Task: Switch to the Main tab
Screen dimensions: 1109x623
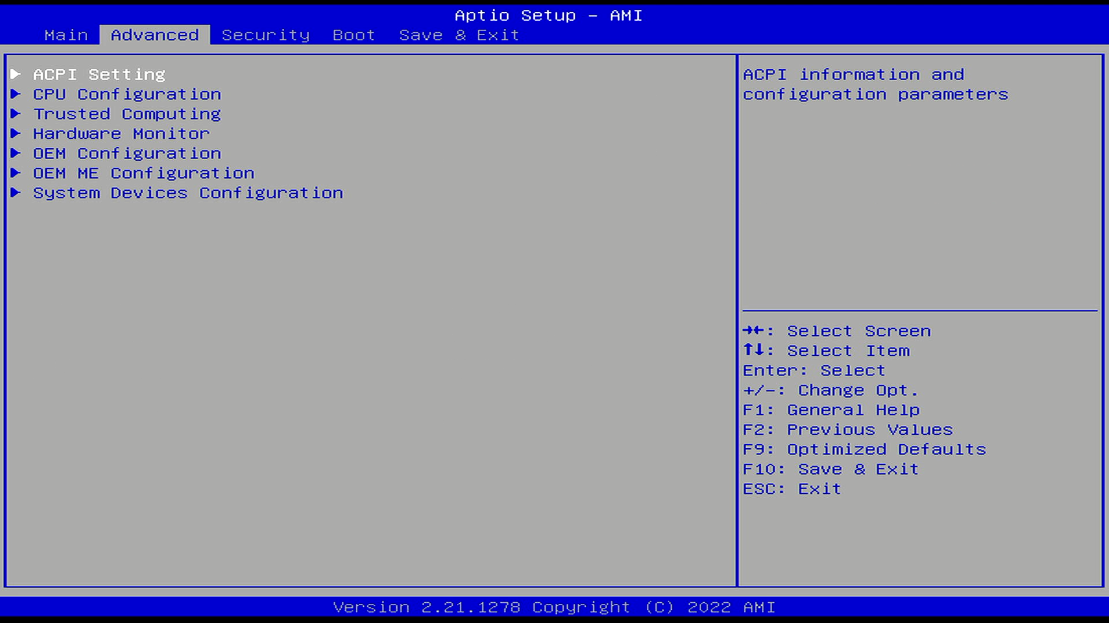Action: tap(66, 35)
